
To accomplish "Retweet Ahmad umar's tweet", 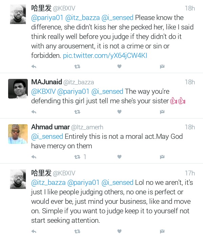I will [x=77, y=157].
